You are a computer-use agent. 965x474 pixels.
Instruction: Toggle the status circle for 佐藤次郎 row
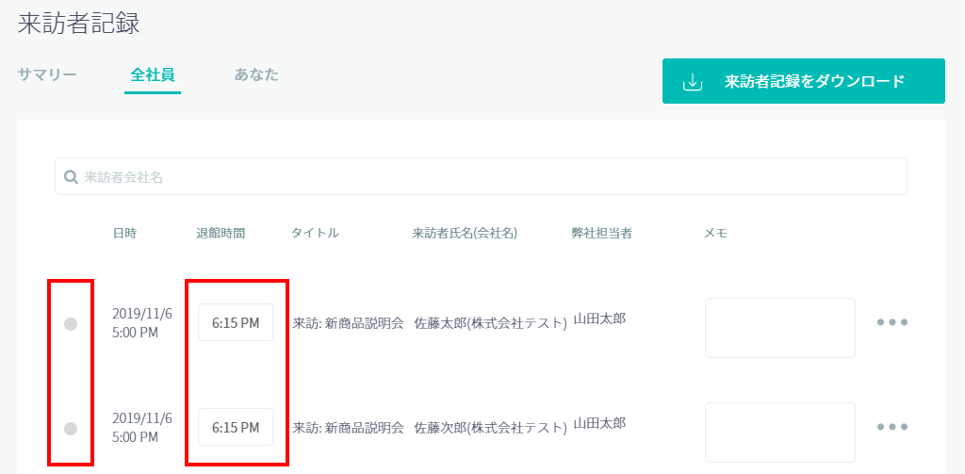point(71,429)
